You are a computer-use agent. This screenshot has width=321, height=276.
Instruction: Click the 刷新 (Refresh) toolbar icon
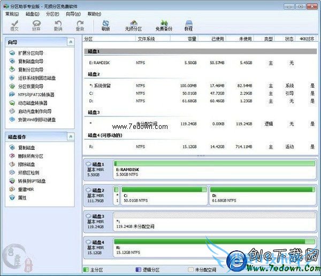click(x=105, y=26)
